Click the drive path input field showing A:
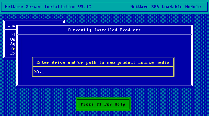The height and width of the screenshot is (116, 209). click(103, 72)
